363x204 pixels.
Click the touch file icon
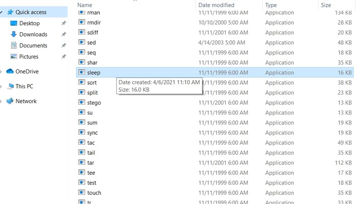tap(82, 192)
